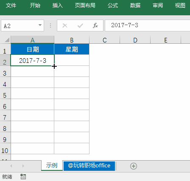The height and width of the screenshot is (181, 190).
Task: Select row 1 header
Action: [x=5, y=49]
